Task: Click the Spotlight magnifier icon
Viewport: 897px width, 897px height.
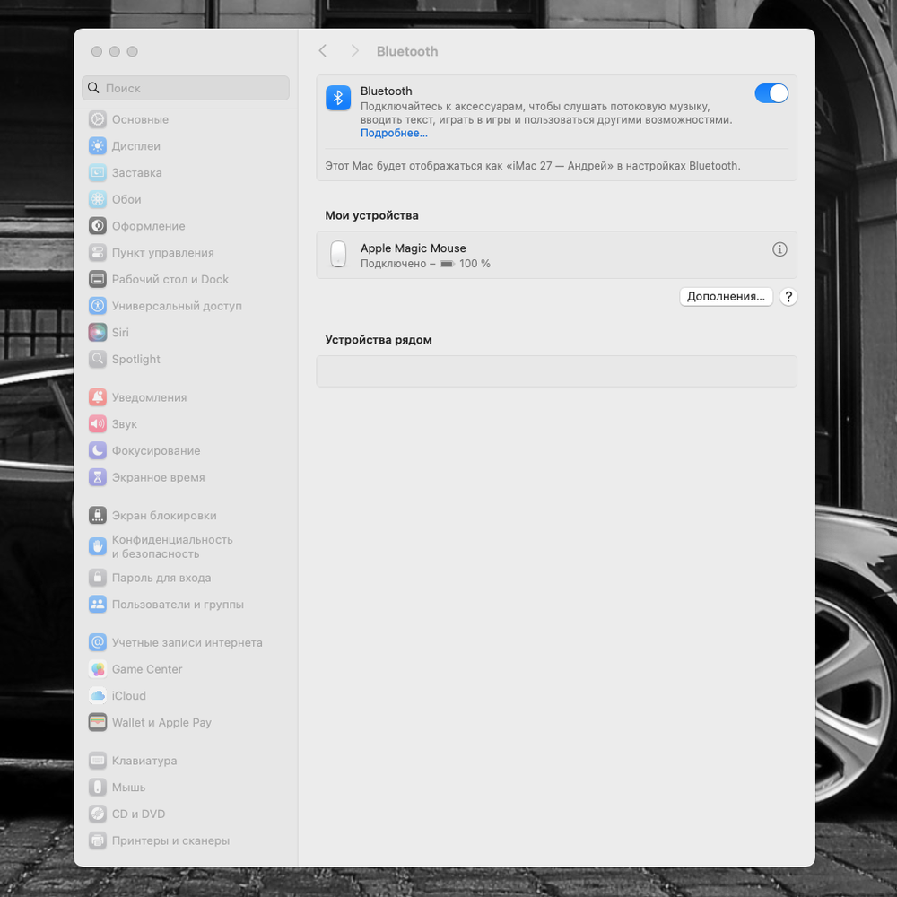Action: pos(98,359)
